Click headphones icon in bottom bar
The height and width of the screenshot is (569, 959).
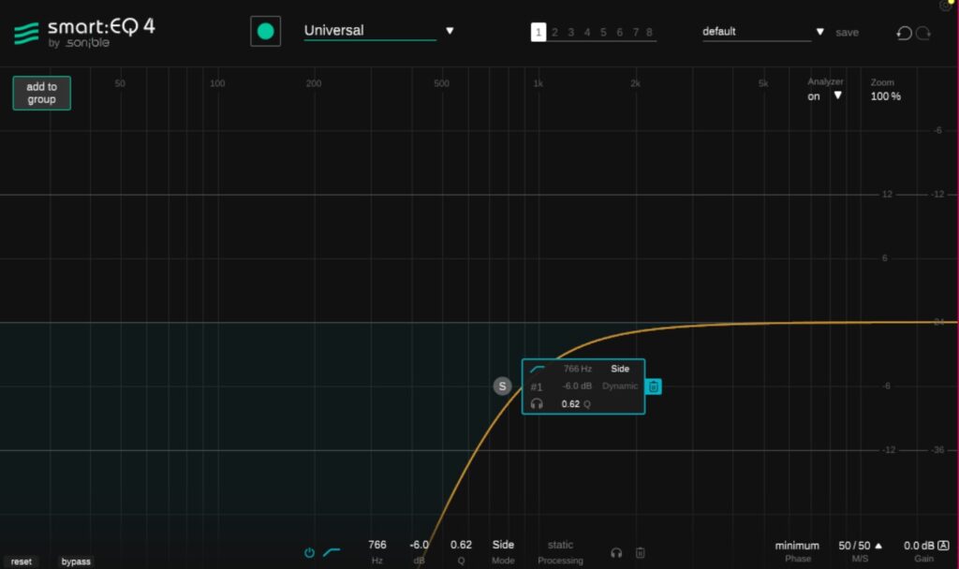tap(616, 553)
